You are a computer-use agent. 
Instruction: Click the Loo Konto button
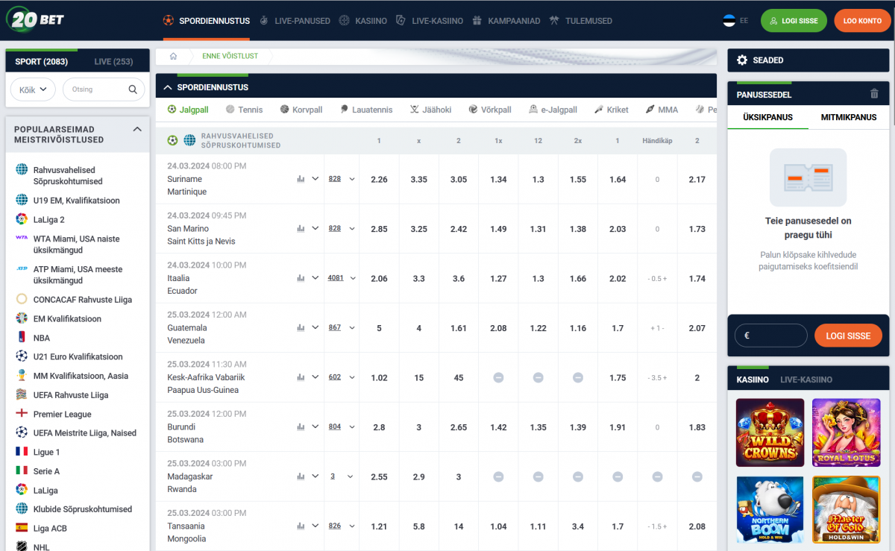click(861, 21)
